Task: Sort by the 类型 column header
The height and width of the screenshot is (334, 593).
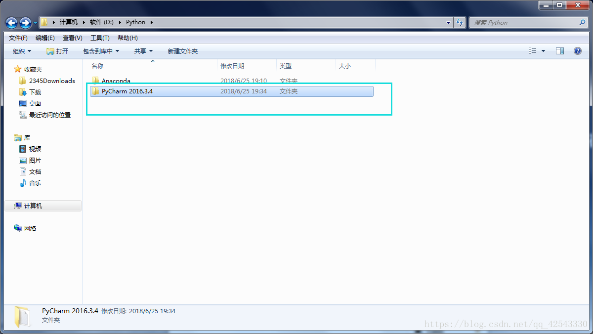Action: tap(286, 66)
